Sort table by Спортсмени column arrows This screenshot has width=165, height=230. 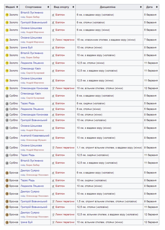pos(48,7)
